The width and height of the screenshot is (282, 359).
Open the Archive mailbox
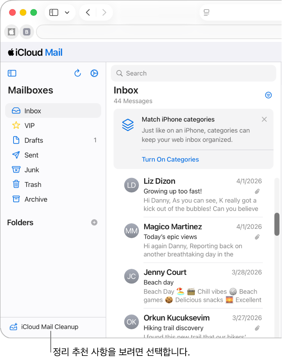point(53,199)
